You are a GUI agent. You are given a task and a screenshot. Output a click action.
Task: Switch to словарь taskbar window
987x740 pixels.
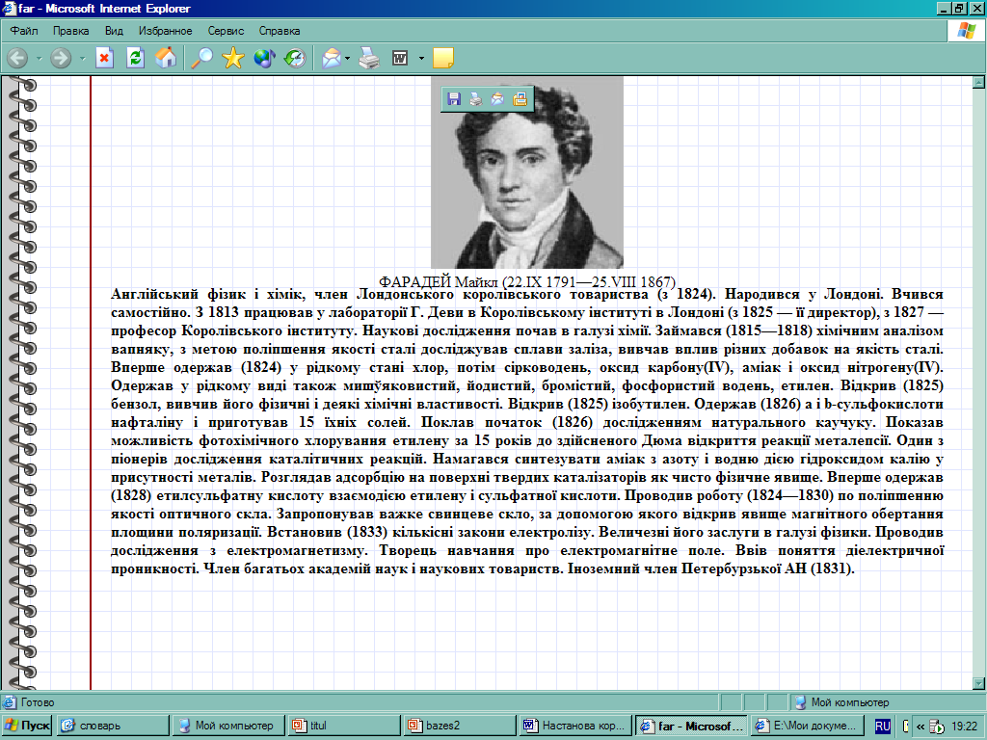click(x=112, y=726)
